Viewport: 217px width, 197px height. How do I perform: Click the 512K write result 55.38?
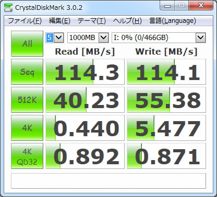tap(166, 100)
